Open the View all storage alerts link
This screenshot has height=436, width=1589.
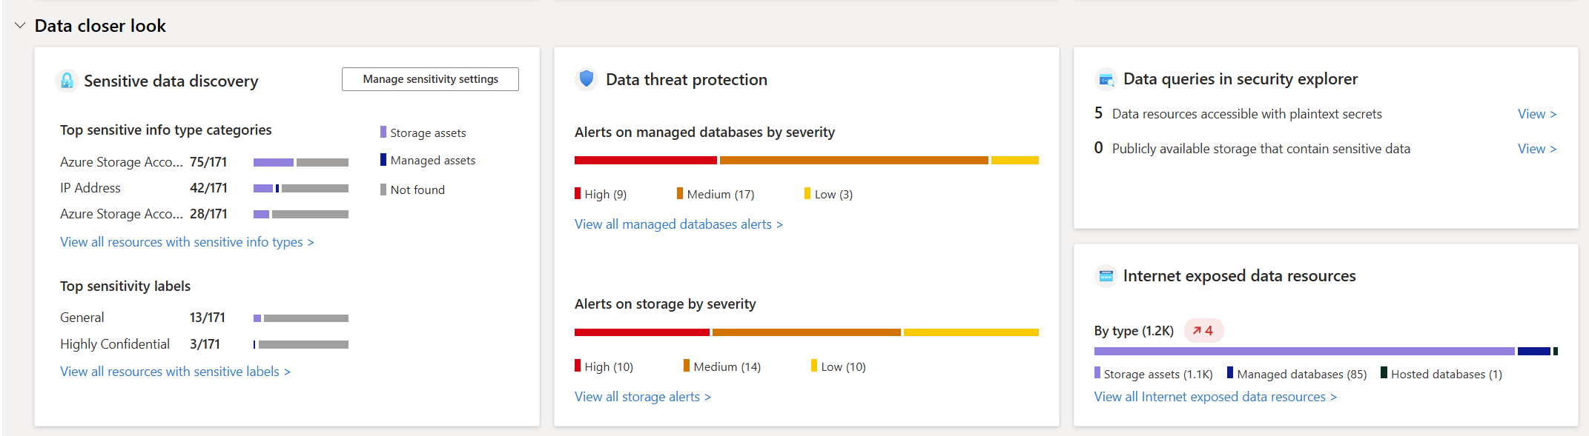click(x=642, y=397)
